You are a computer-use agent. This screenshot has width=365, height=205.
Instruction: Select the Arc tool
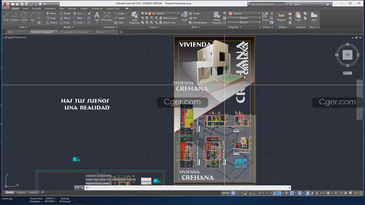coord(33,17)
